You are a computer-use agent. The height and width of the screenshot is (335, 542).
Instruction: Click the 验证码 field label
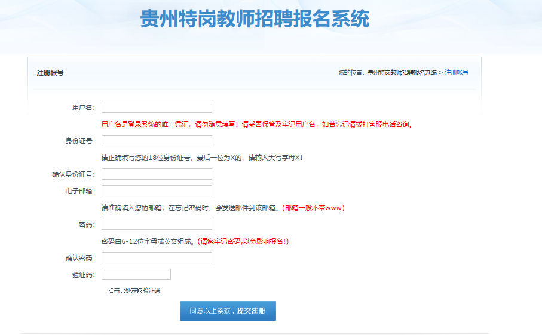pos(83,275)
